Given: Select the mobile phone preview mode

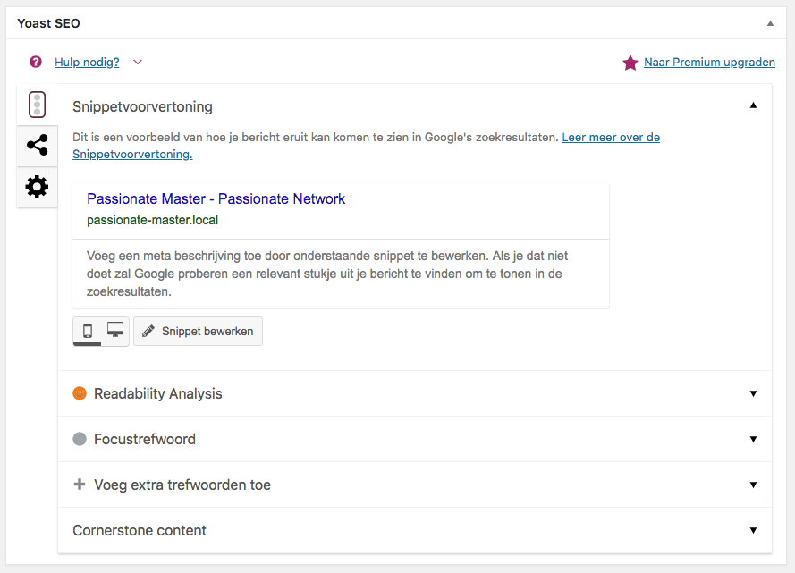Looking at the screenshot, I should [x=88, y=331].
